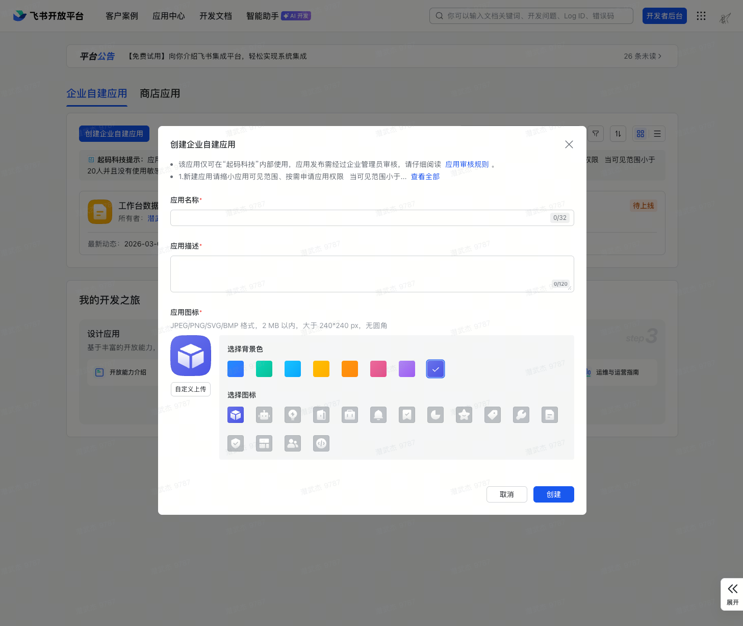743x626 pixels.
Task: Select the people group app icon
Action: (293, 443)
